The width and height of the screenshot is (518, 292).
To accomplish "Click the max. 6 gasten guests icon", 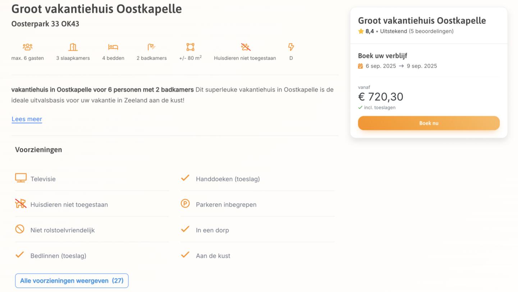I will tap(27, 47).
